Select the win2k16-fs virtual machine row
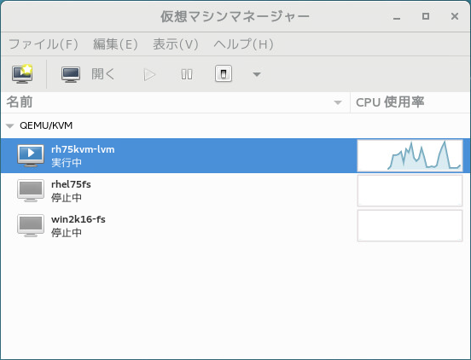The width and height of the screenshot is (471, 360). coord(235,225)
